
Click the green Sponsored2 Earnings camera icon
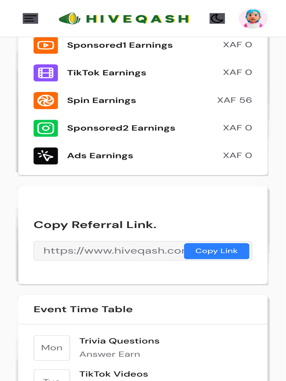(46, 128)
